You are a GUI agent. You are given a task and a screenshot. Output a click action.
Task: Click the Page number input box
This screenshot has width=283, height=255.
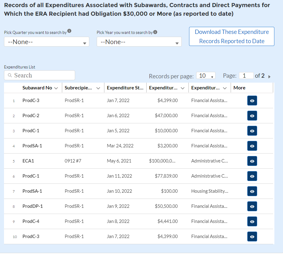pyautogui.click(x=246, y=76)
